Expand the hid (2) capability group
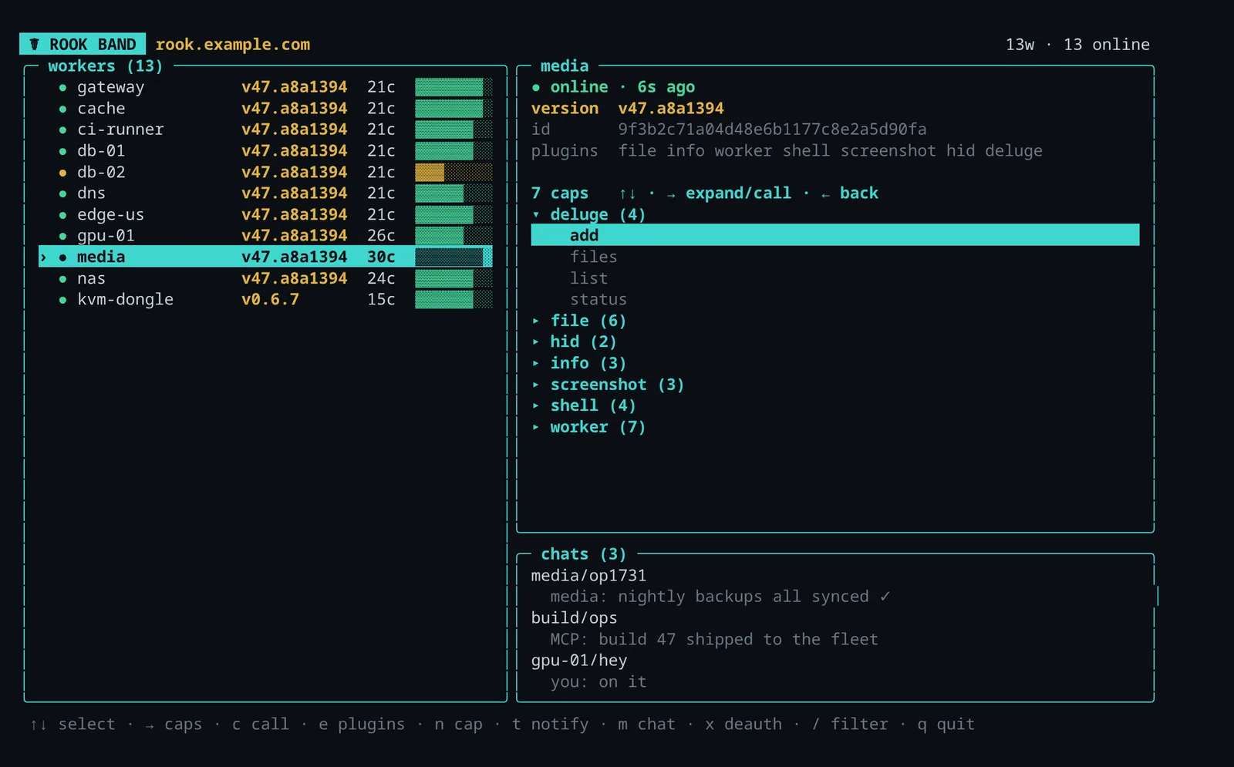 click(x=575, y=341)
